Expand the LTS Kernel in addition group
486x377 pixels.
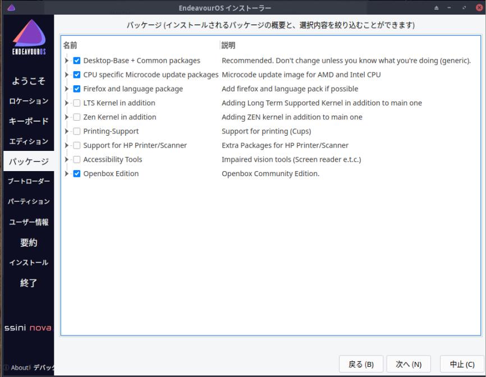point(66,103)
